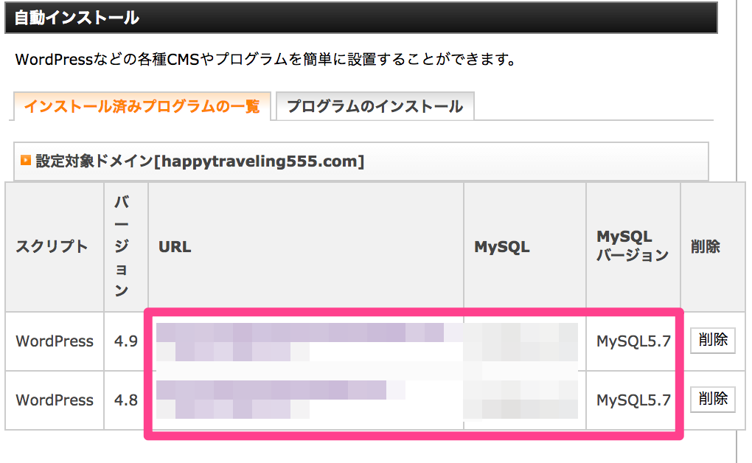Image resolution: width=752 pixels, height=463 pixels.
Task: Click 削除 button for WordPress 4.9
Action: (713, 340)
